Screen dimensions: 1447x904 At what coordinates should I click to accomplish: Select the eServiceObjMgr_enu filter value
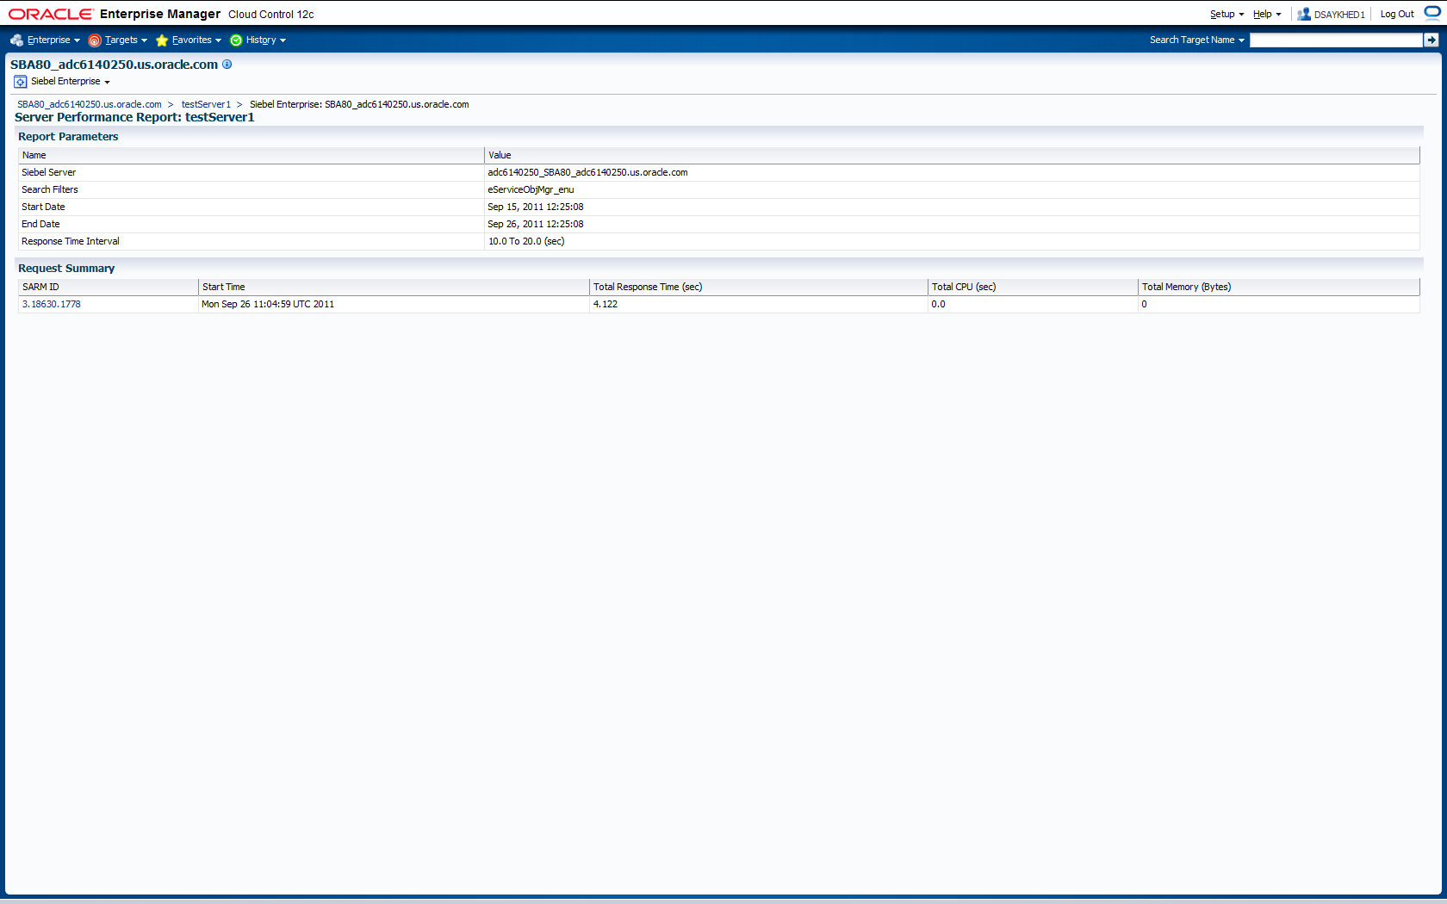click(531, 189)
